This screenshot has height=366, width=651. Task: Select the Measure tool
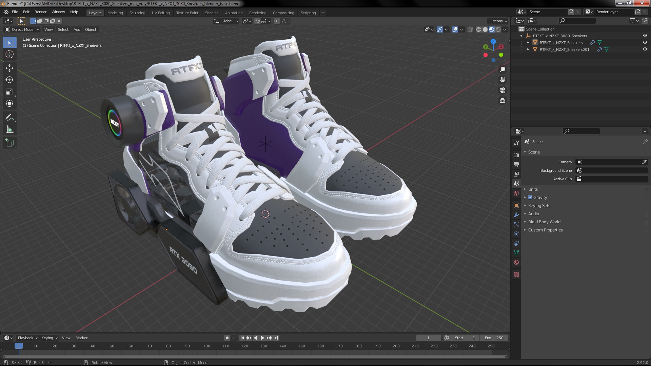9,129
